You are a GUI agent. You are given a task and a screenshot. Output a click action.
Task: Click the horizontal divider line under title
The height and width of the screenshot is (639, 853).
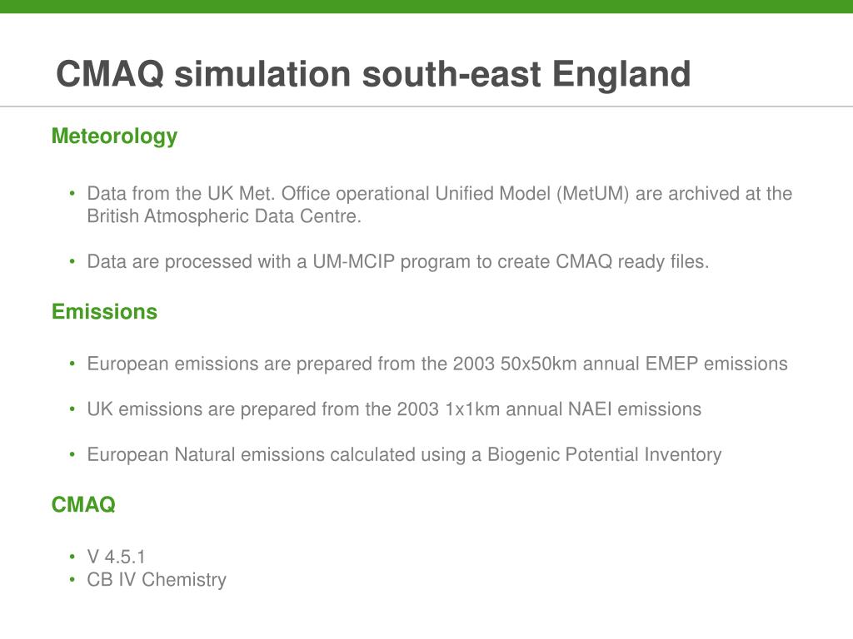tap(426, 106)
